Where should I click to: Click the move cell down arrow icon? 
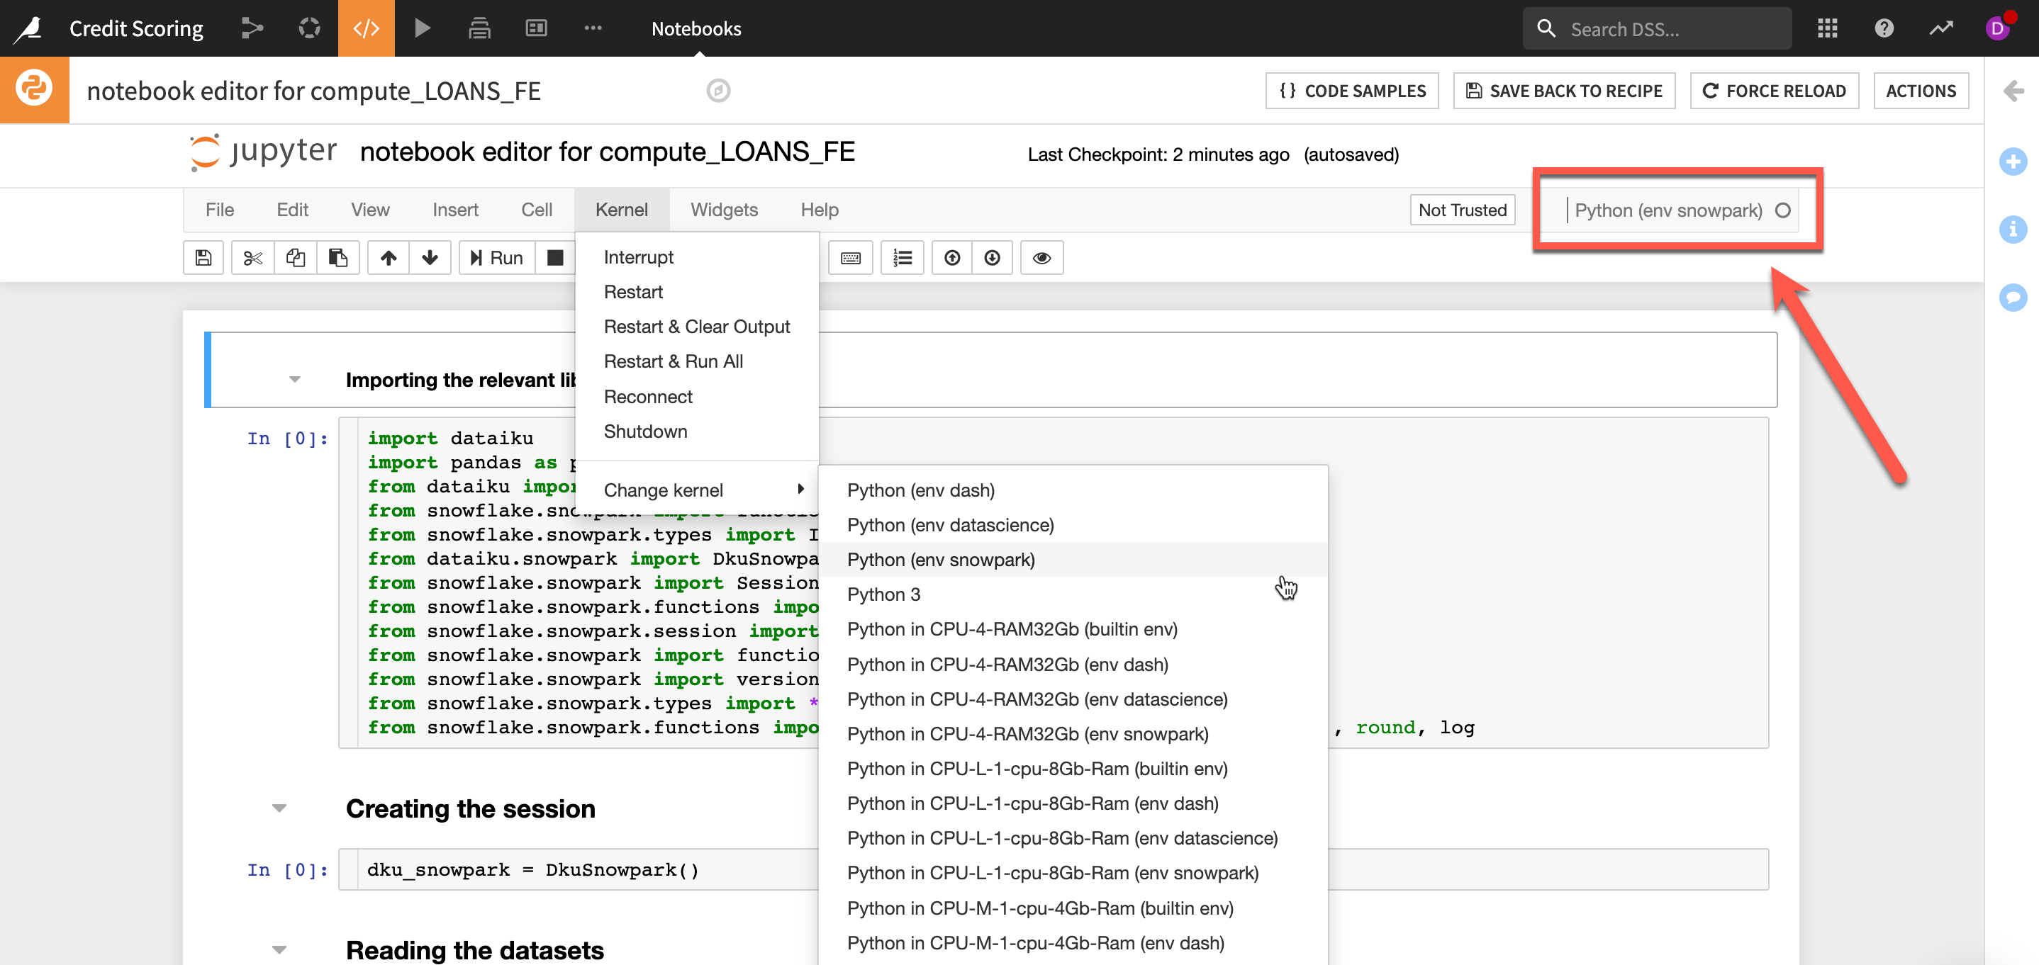[x=430, y=258]
